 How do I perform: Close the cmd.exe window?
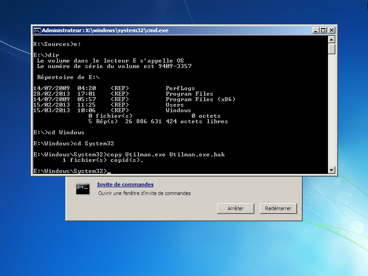(331, 30)
